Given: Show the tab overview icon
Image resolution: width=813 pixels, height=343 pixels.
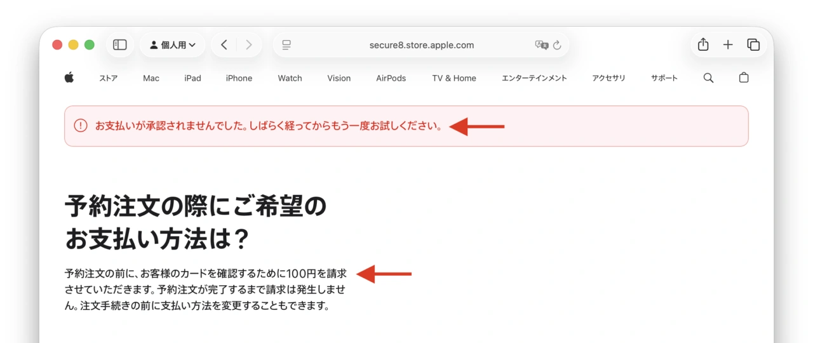Looking at the screenshot, I should [753, 45].
